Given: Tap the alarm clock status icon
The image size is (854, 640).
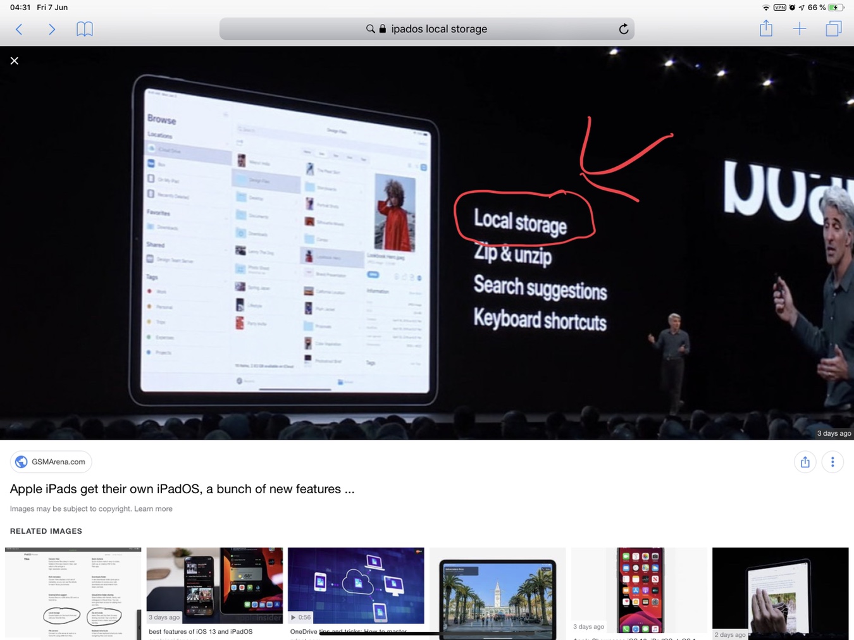Looking at the screenshot, I should pyautogui.click(x=792, y=8).
